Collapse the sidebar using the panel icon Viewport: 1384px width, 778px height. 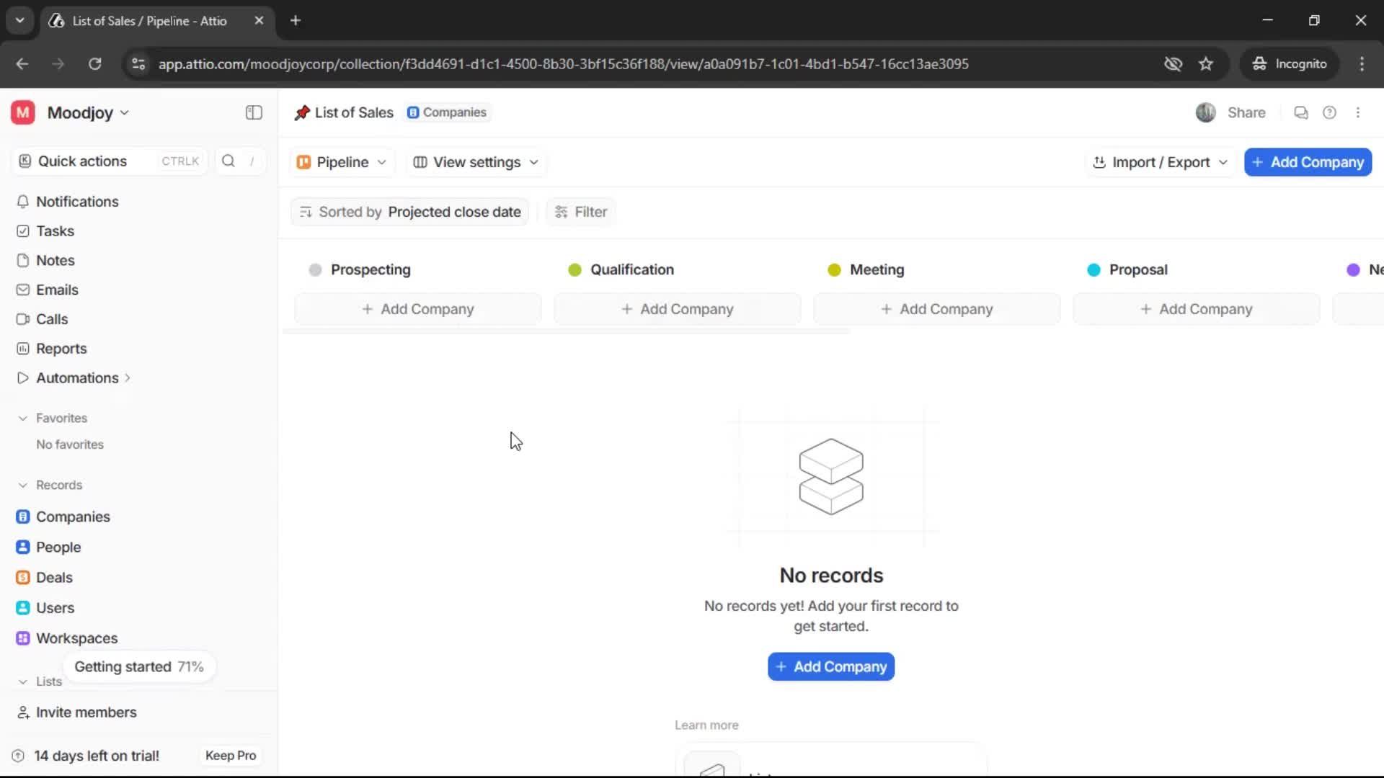click(x=253, y=112)
